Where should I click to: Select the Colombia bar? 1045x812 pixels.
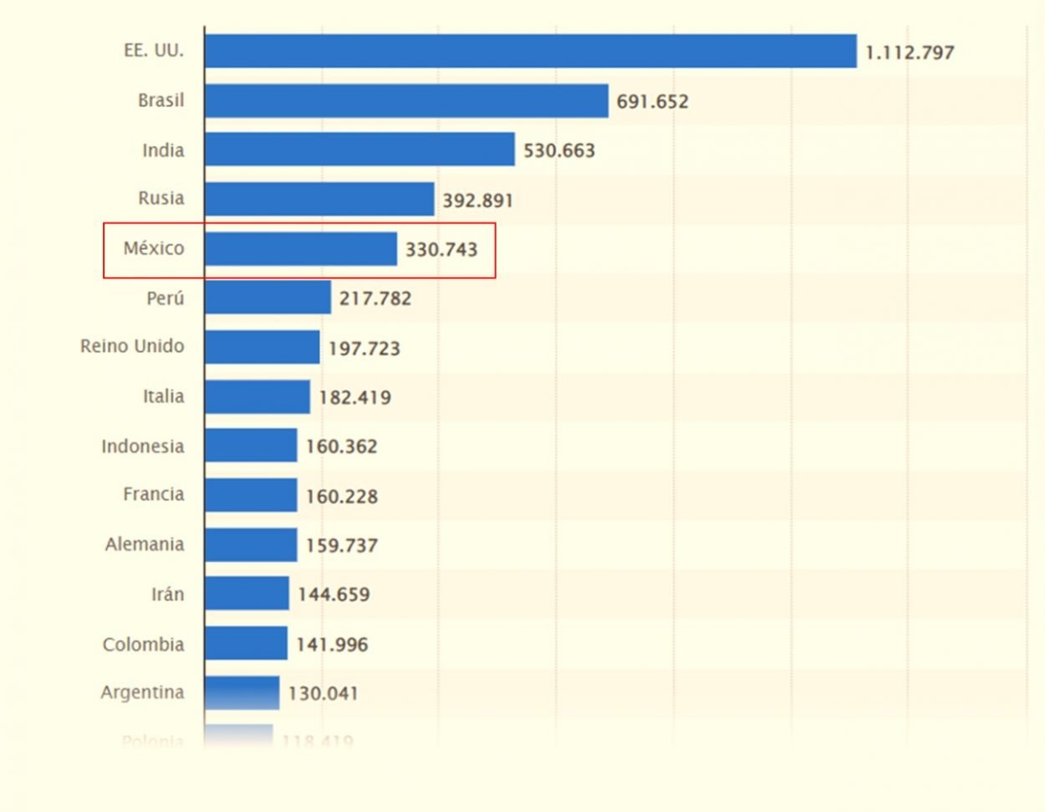246,643
